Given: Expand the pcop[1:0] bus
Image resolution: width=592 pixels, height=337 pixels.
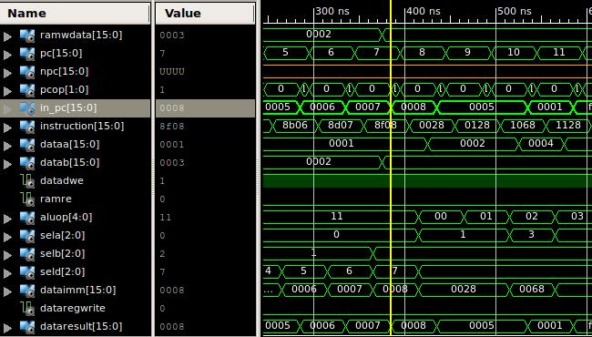Looking at the screenshot, I should (7, 91).
